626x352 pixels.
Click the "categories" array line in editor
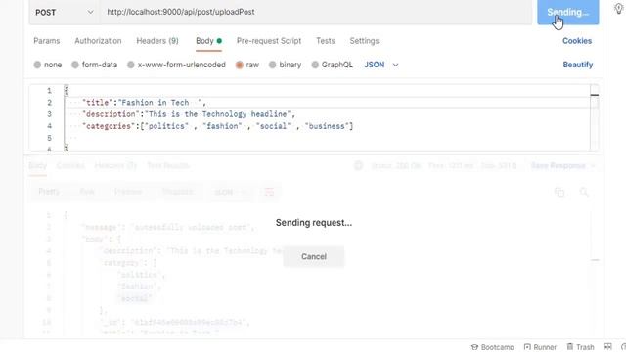pyautogui.click(x=217, y=126)
